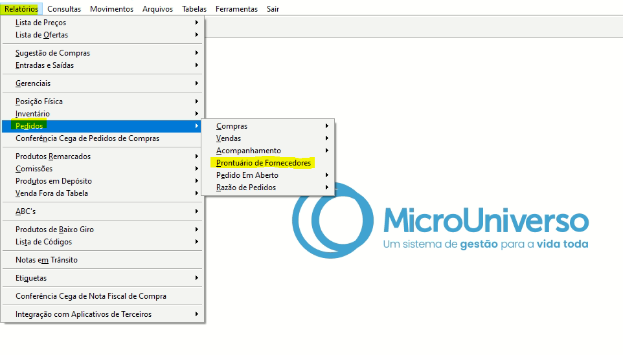Open Posição Física submenu
This screenshot has height=355, width=623.
pos(102,102)
